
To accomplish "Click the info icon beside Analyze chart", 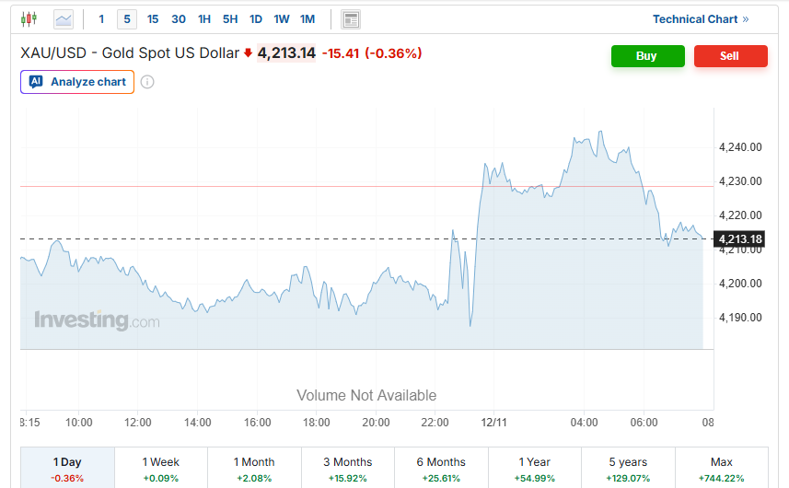I will pyautogui.click(x=147, y=82).
